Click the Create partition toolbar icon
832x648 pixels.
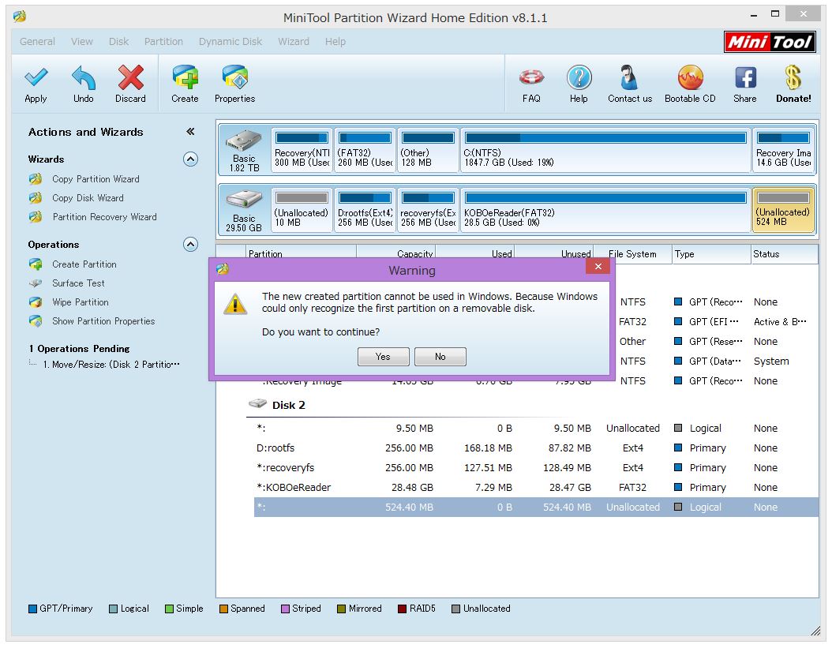point(186,77)
